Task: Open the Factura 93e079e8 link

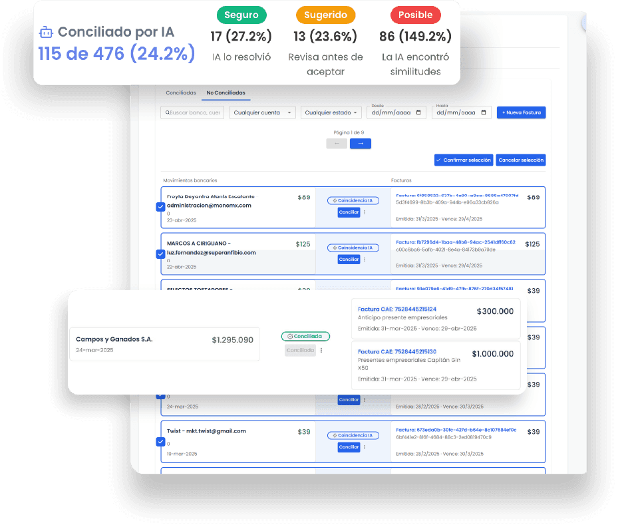Action: [x=454, y=289]
